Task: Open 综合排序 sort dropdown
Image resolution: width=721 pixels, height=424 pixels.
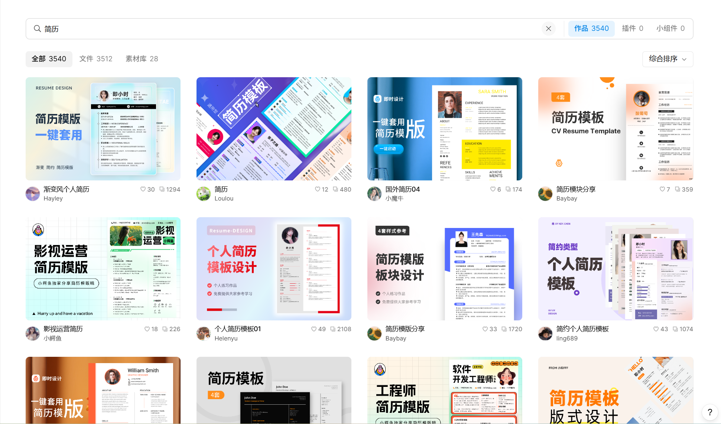Action: coord(668,59)
